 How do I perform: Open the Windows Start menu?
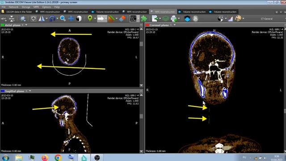[x=5, y=157]
